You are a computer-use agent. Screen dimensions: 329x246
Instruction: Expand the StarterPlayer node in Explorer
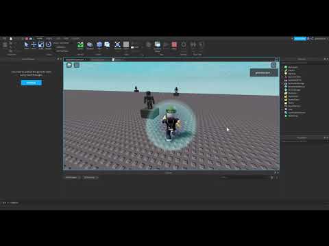pyautogui.click(x=283, y=100)
